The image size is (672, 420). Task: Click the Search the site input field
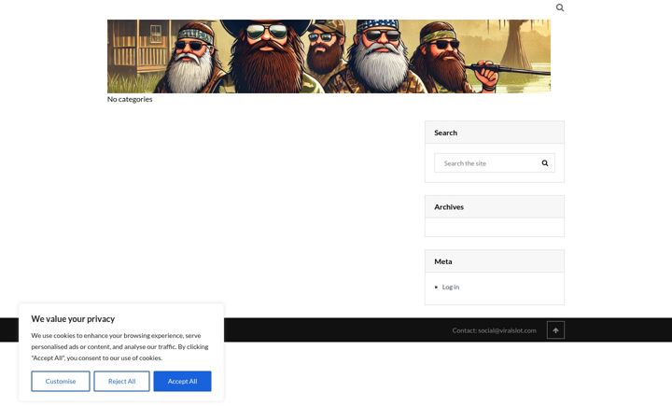click(x=494, y=163)
